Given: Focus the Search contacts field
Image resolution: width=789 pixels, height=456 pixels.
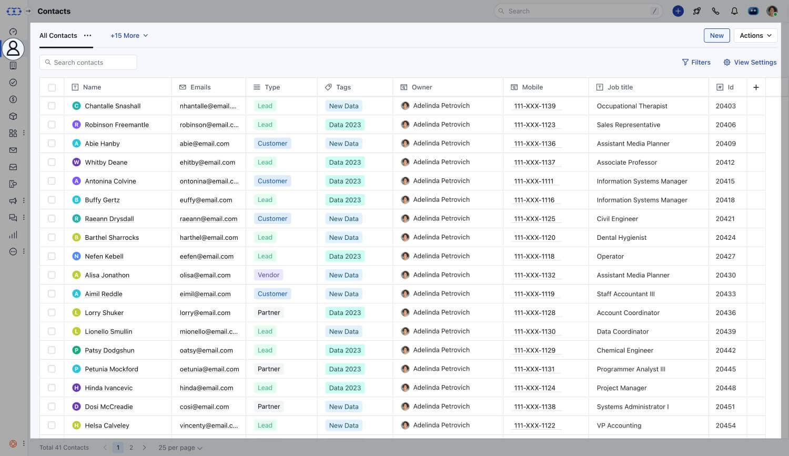Looking at the screenshot, I should click(x=88, y=62).
